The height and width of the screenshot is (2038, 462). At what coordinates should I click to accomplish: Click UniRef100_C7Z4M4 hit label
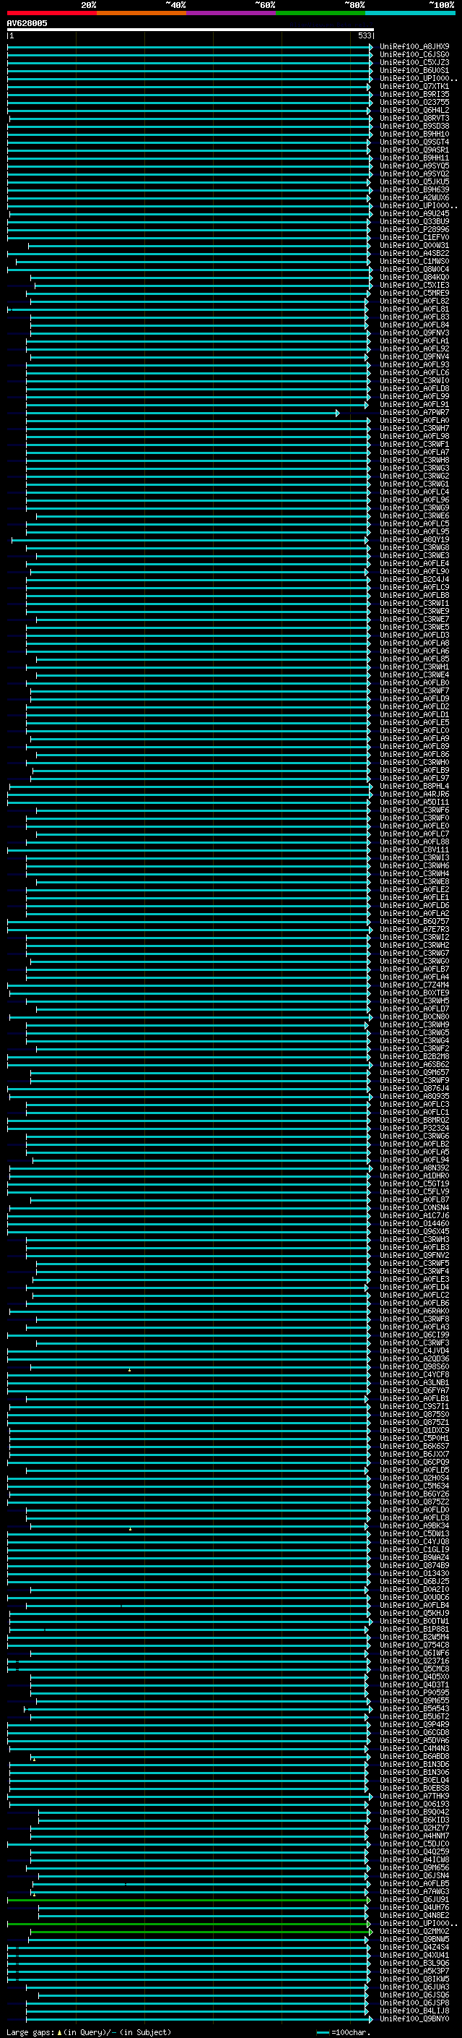point(414,985)
